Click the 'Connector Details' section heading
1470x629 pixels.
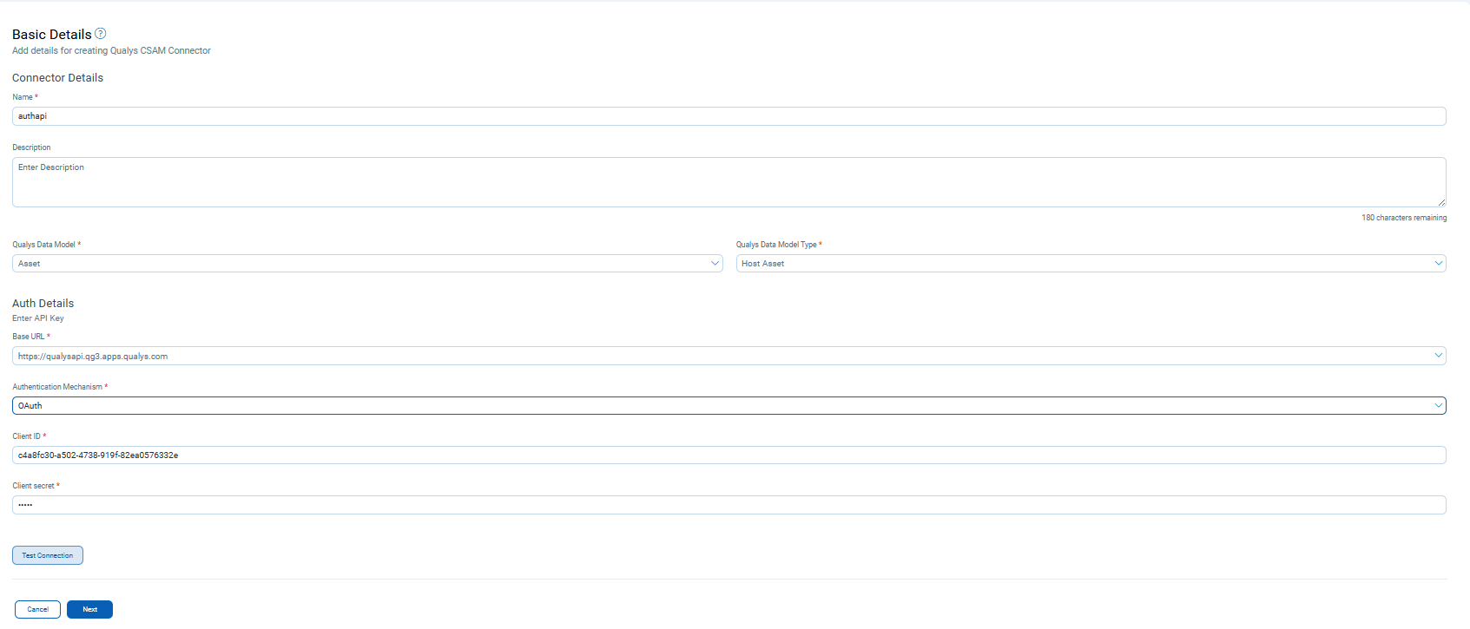pos(57,78)
